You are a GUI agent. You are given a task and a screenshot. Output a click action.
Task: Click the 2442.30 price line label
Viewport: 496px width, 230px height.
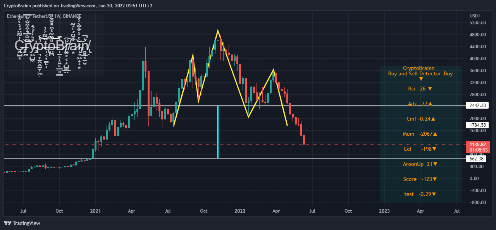click(477, 105)
